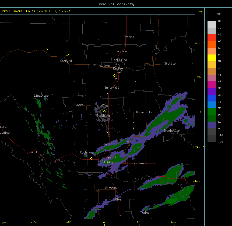Click the Banff town label
This screenshot has width=232, height=226.
click(x=33, y=152)
